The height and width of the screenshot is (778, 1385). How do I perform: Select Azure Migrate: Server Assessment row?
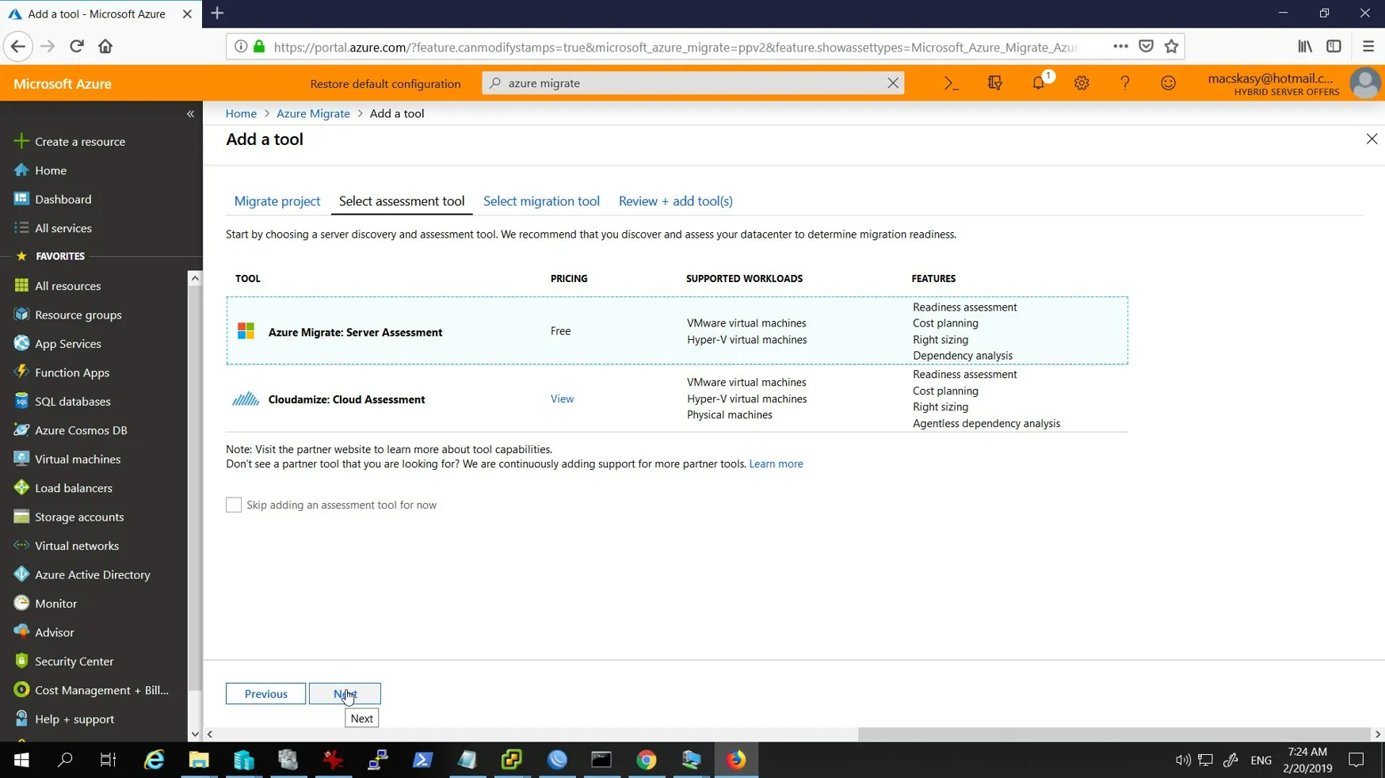(x=677, y=331)
